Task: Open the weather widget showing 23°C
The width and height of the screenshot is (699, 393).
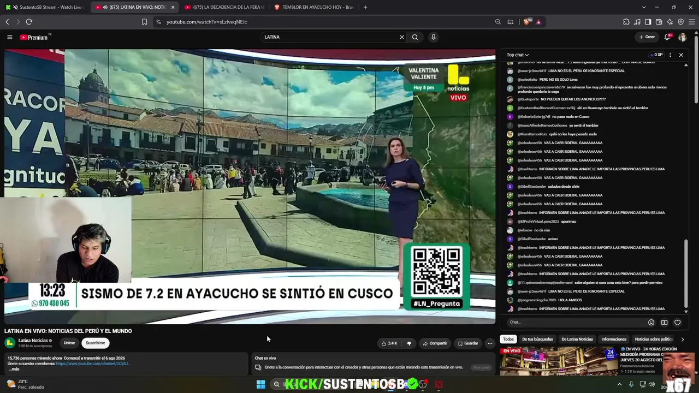Action: click(x=25, y=384)
